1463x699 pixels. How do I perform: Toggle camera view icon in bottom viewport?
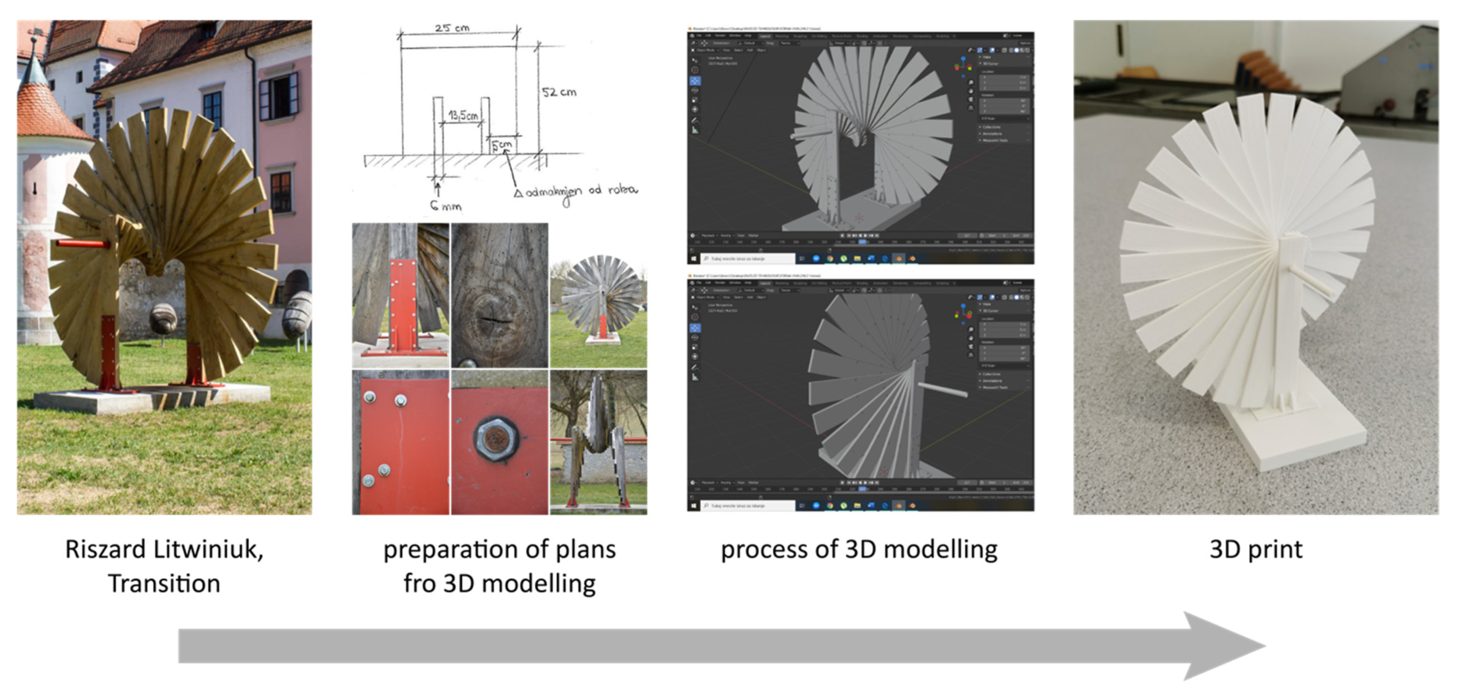click(x=971, y=346)
